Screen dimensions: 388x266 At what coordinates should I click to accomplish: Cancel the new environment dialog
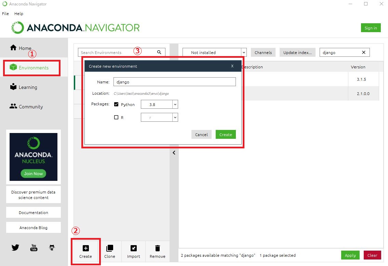[201, 134]
